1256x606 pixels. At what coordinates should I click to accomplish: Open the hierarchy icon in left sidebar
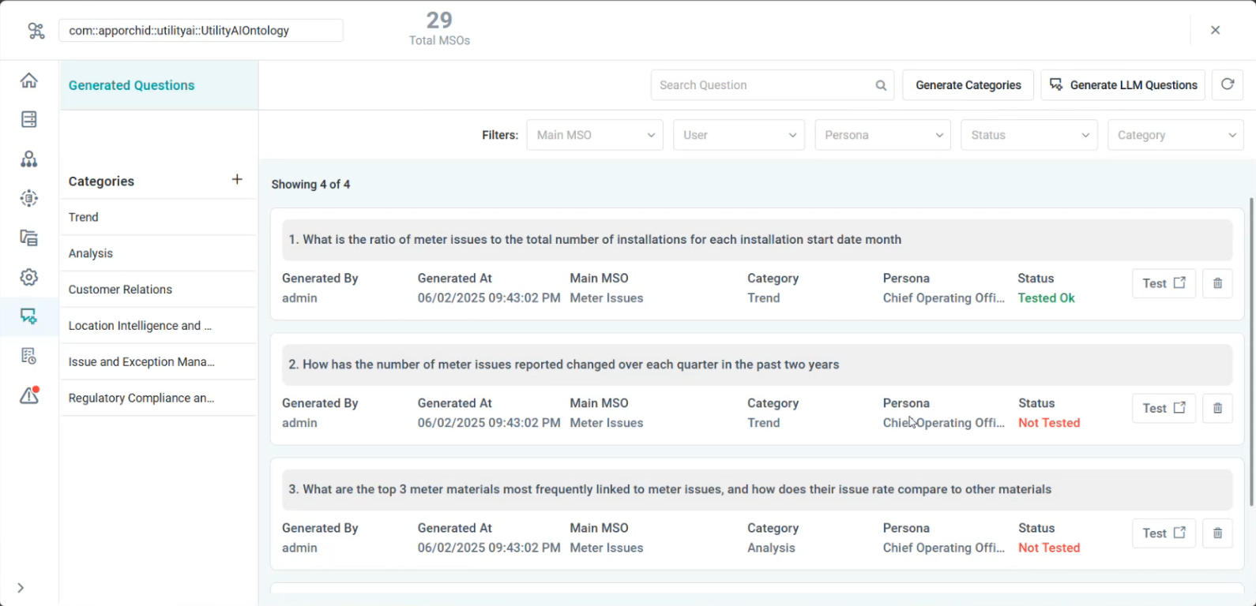point(29,159)
